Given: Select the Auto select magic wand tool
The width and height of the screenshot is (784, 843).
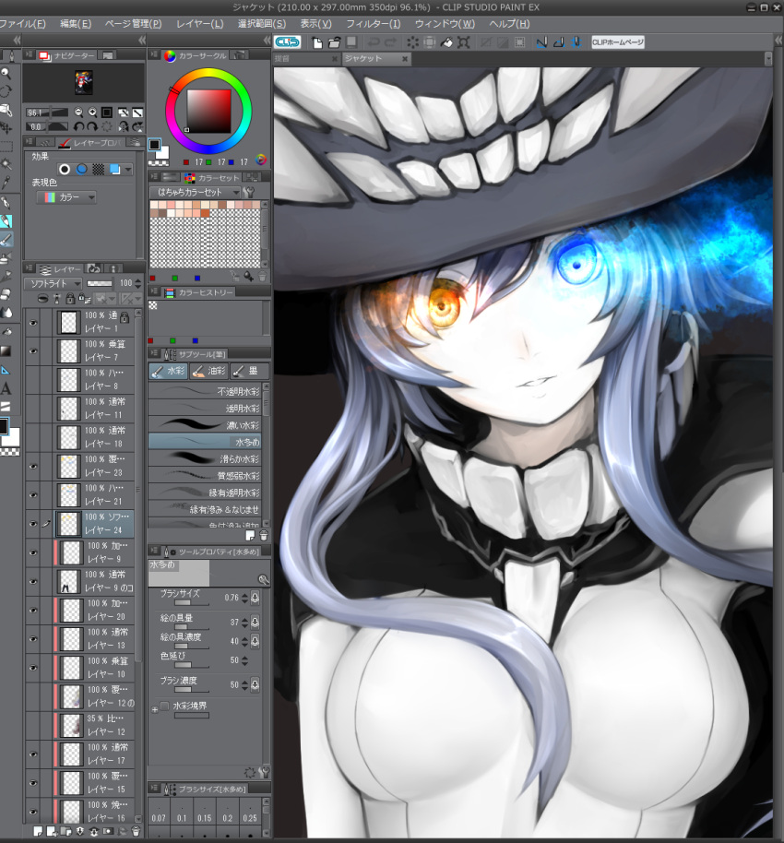Looking at the screenshot, I should point(6,164).
